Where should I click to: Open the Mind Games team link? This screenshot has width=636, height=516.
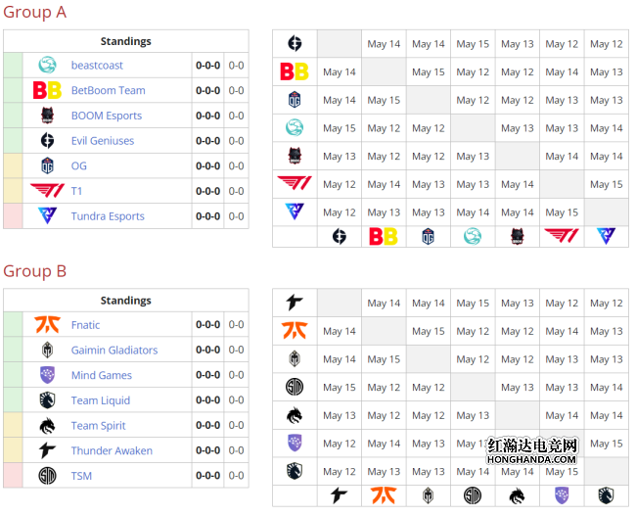coord(102,375)
